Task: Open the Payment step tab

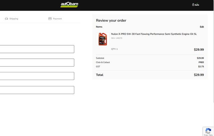Action: pos(55,19)
